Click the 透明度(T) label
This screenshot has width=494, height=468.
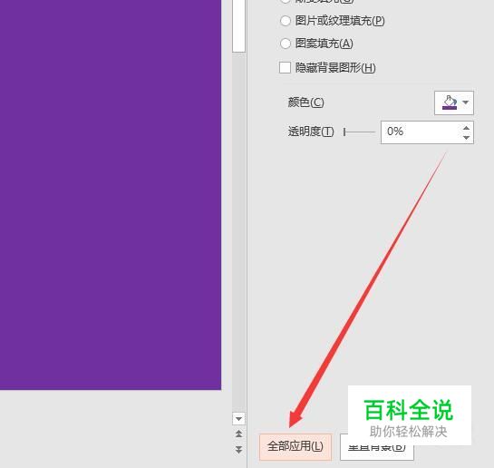pyautogui.click(x=311, y=132)
